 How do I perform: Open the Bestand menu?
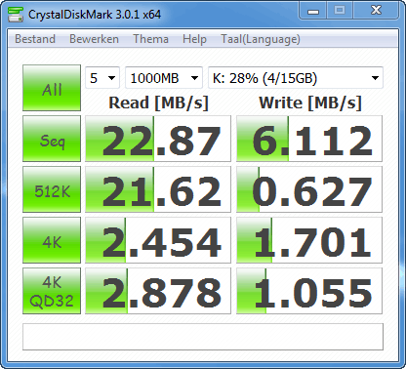(35, 39)
